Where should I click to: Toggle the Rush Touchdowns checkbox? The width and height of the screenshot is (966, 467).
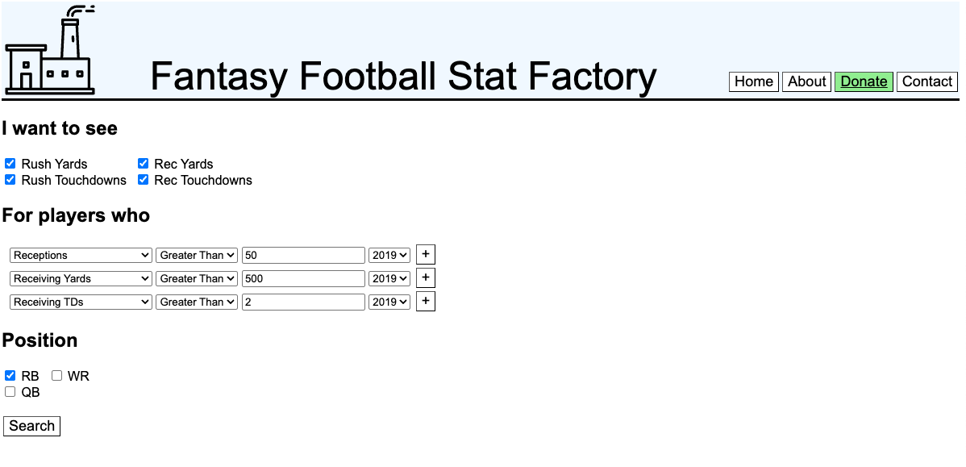10,180
